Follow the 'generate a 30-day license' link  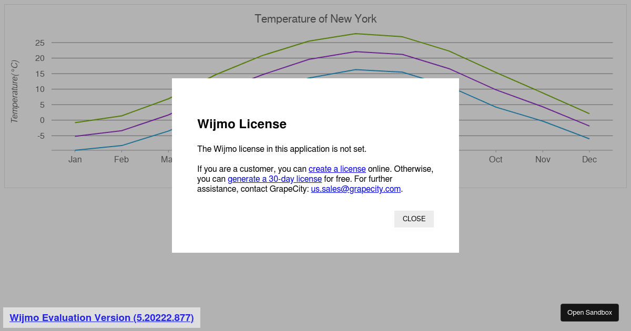coord(274,179)
